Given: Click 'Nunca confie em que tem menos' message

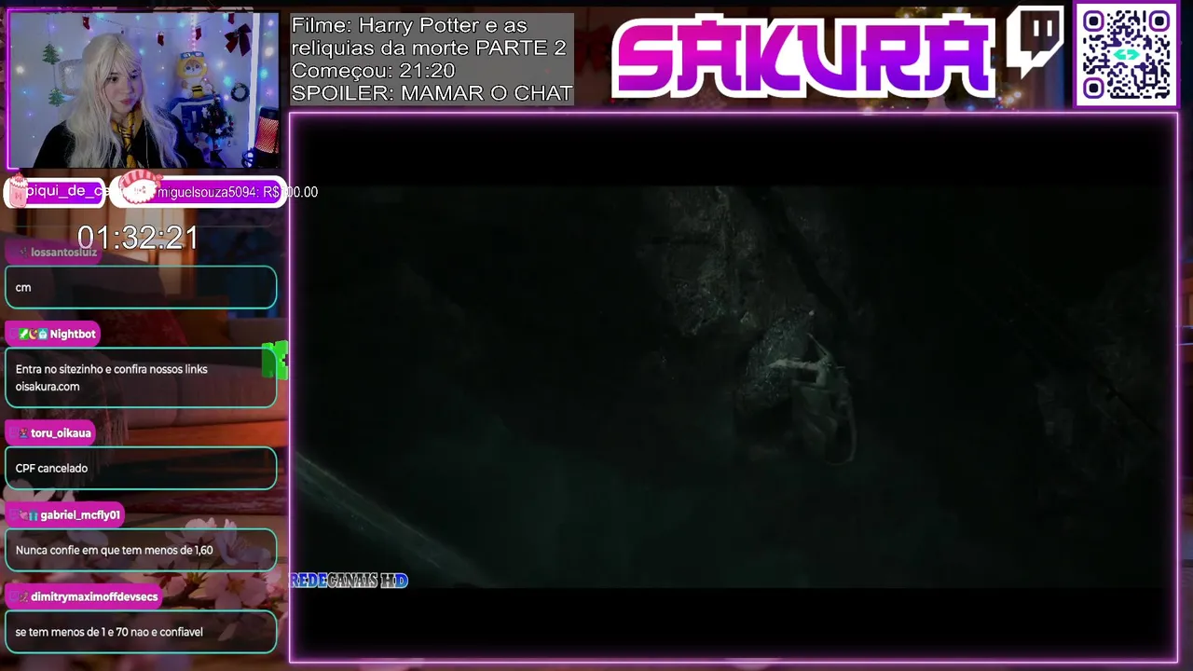Looking at the screenshot, I should pos(141,550).
